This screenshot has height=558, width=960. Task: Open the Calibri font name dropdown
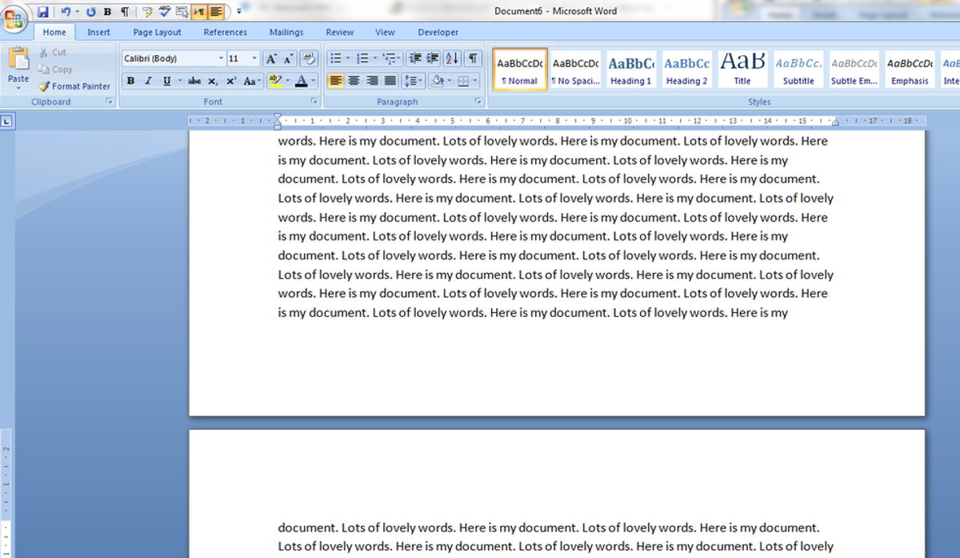[x=222, y=58]
